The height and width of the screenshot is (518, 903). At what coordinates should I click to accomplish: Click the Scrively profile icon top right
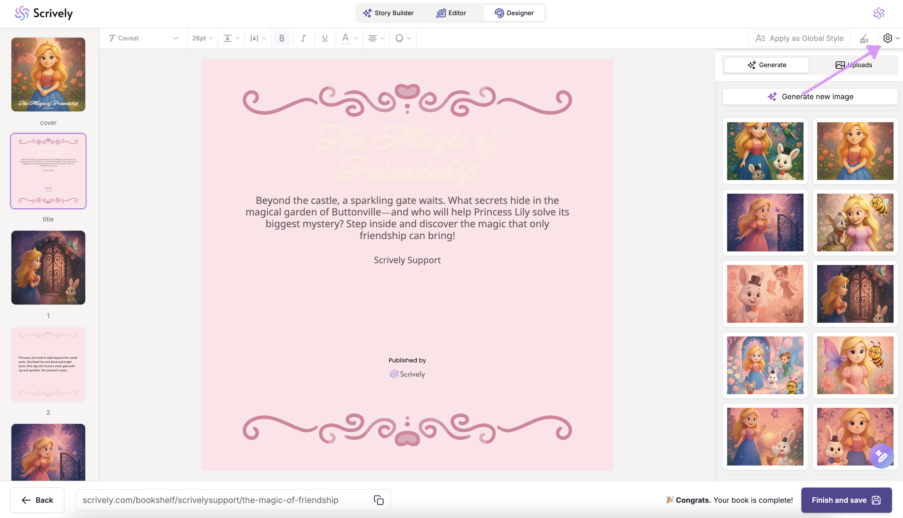point(878,13)
